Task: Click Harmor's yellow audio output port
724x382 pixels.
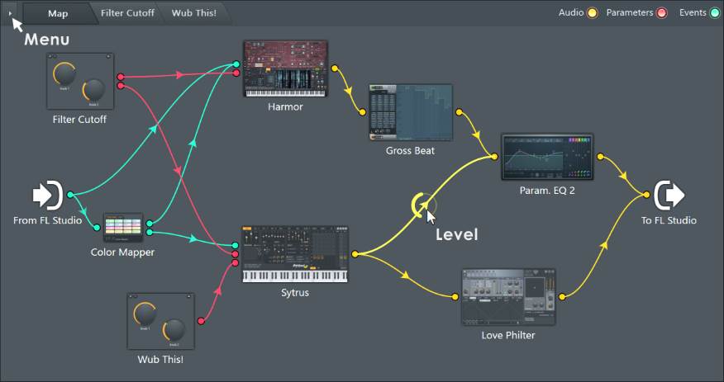Action: [x=335, y=68]
